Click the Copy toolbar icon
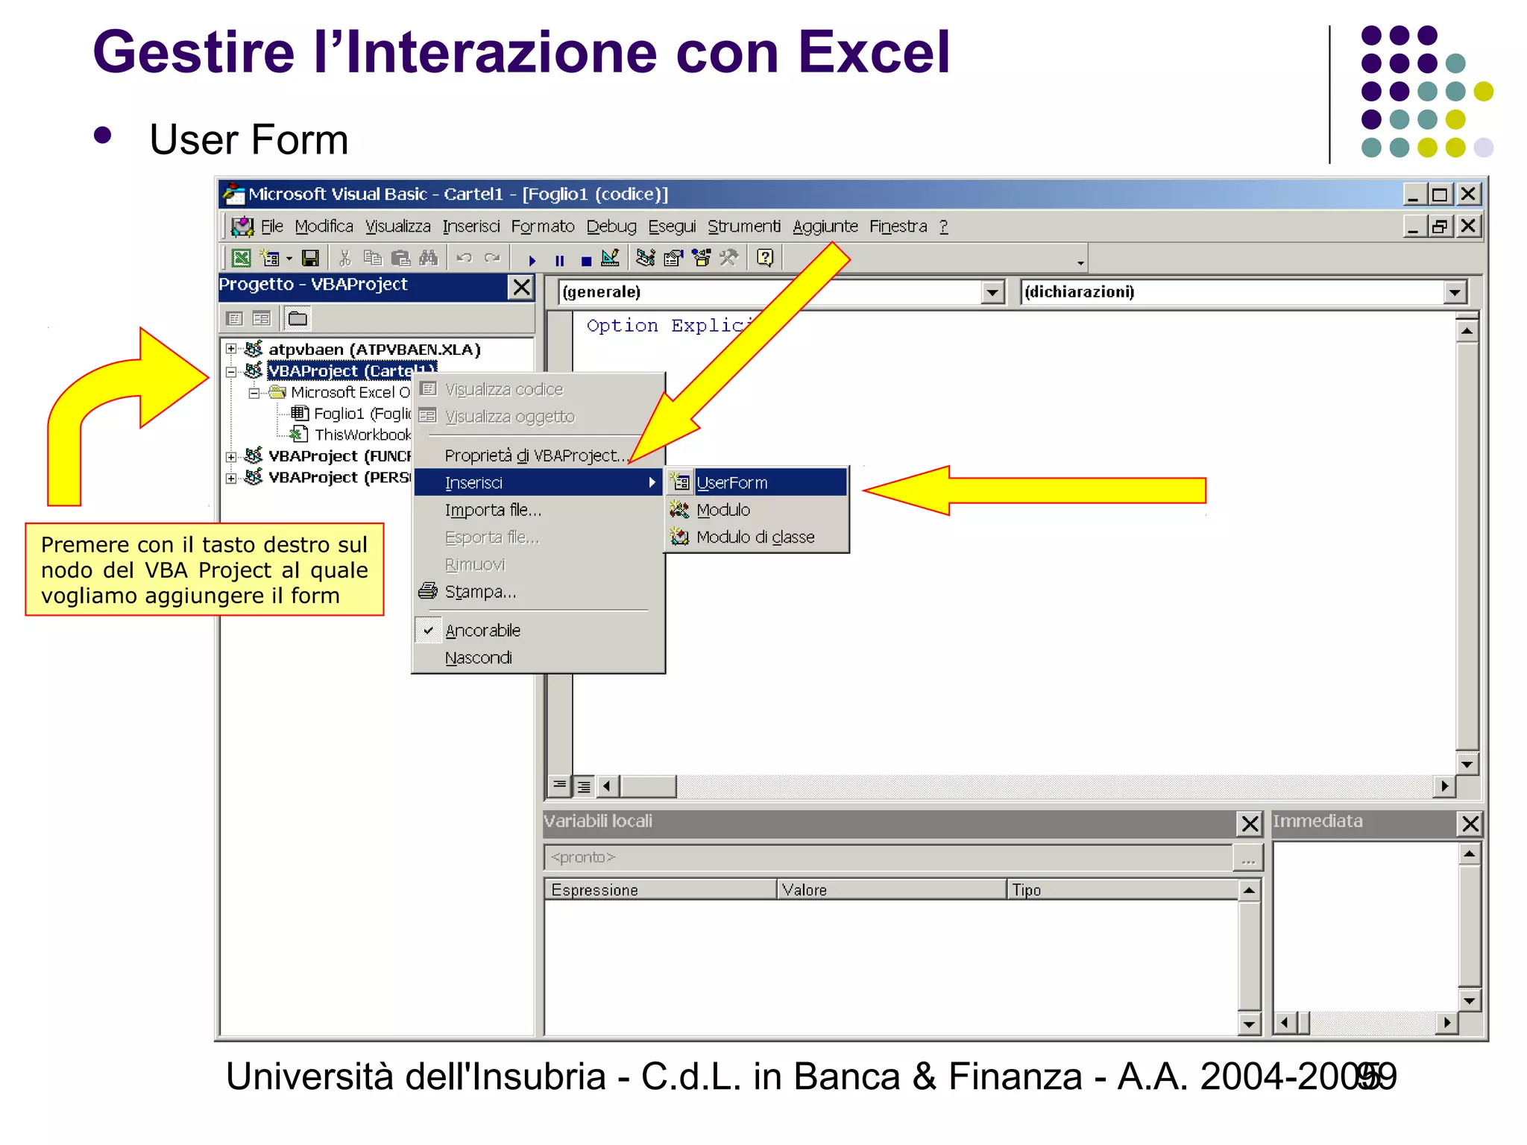 (x=372, y=258)
